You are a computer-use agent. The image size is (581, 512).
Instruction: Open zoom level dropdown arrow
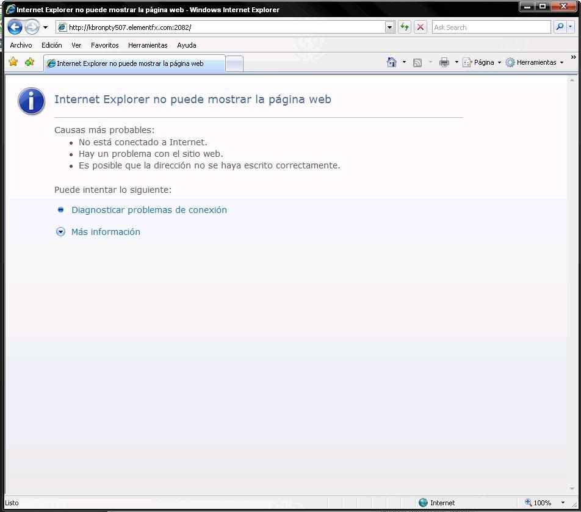563,503
